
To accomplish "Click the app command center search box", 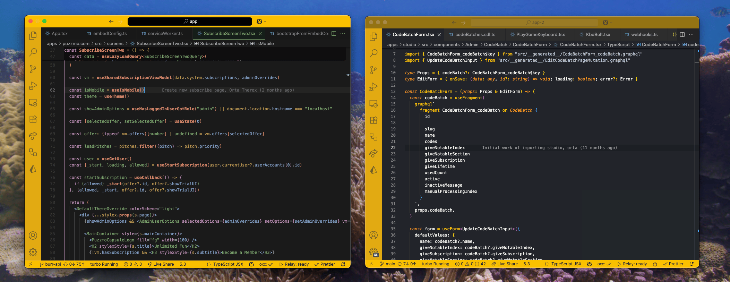I will 190,22.
